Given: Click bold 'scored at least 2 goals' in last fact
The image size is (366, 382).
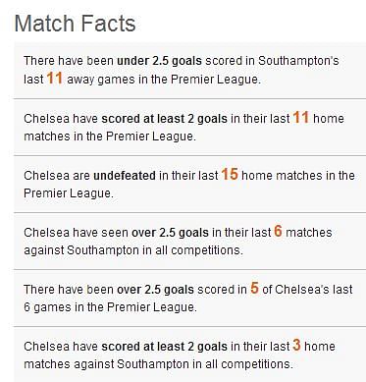Looking at the screenshot, I should (x=164, y=347).
